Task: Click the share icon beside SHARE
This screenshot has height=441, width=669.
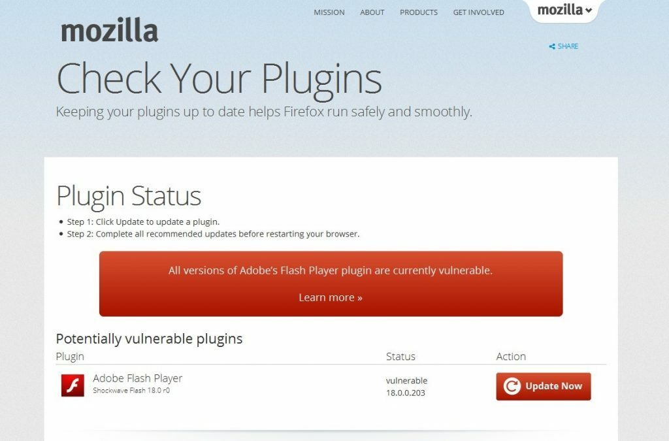Action: point(552,46)
